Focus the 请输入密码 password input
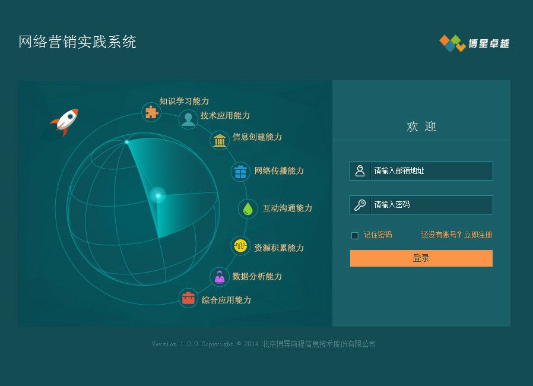This screenshot has width=533, height=386. (421, 205)
